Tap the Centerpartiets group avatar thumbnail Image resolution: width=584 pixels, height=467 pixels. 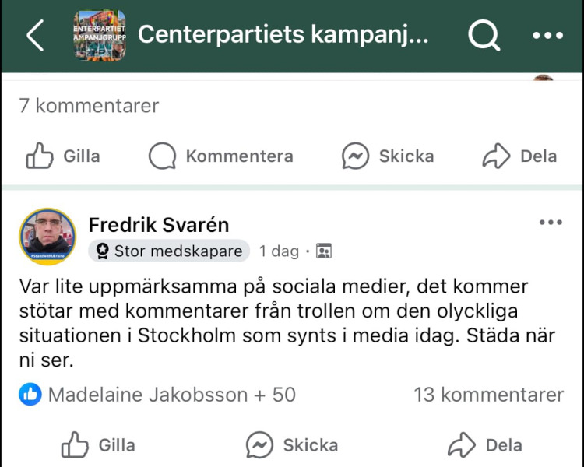coord(100,36)
